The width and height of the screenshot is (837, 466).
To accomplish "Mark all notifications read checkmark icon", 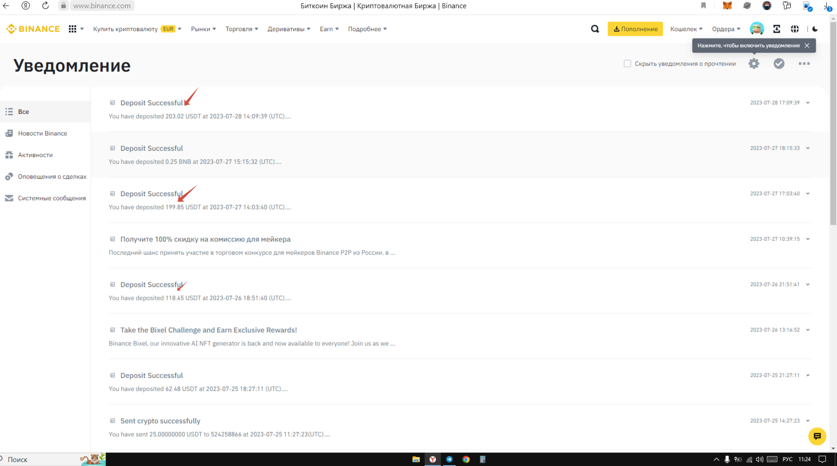I will (x=779, y=64).
